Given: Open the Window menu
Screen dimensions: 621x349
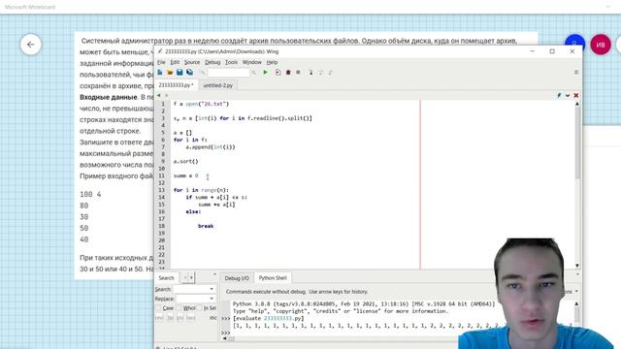Looking at the screenshot, I should pyautogui.click(x=252, y=62).
